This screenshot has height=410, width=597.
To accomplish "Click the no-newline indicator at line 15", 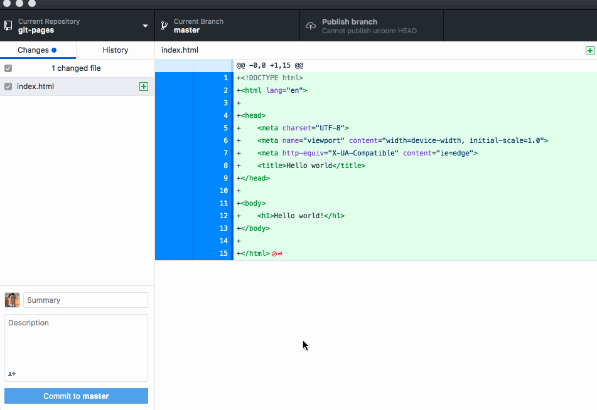I will (275, 253).
